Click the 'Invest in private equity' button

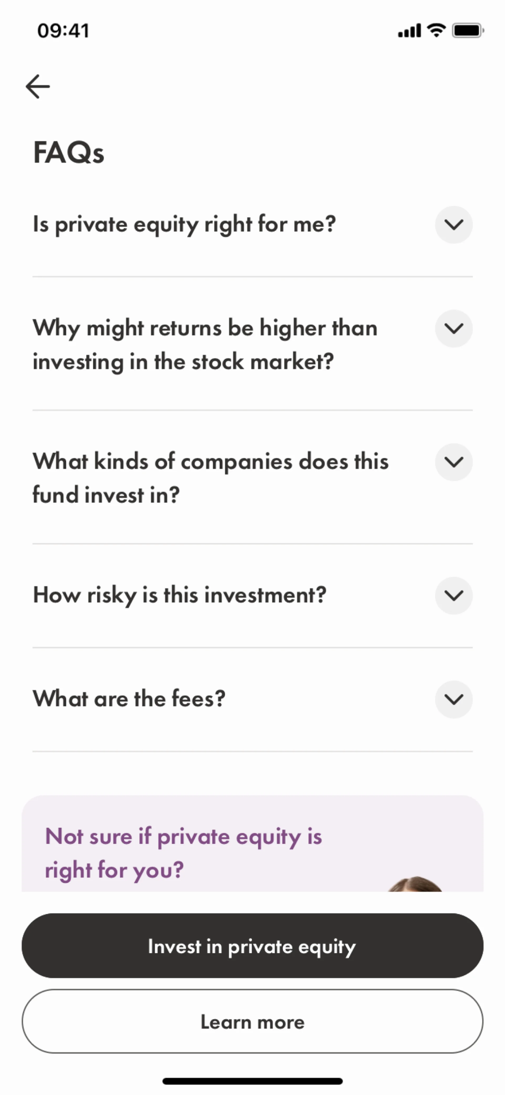(252, 946)
